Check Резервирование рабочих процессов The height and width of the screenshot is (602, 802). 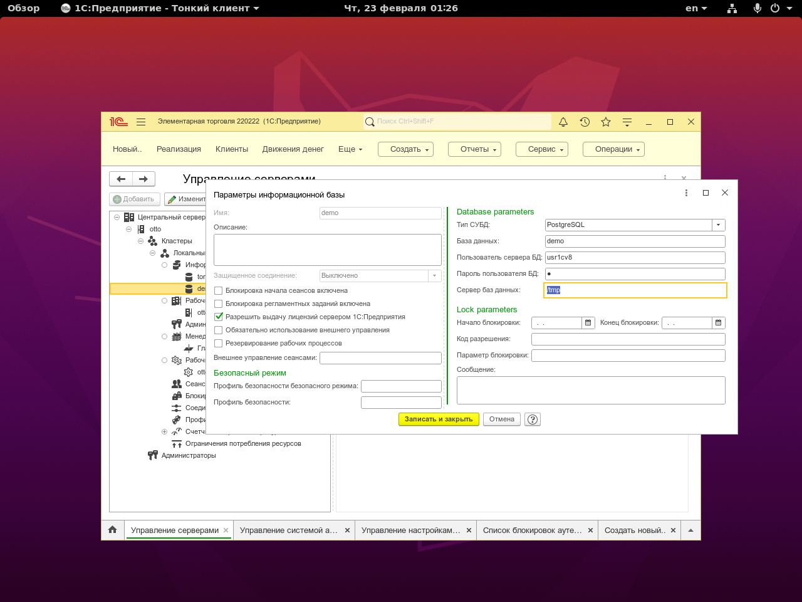(219, 344)
